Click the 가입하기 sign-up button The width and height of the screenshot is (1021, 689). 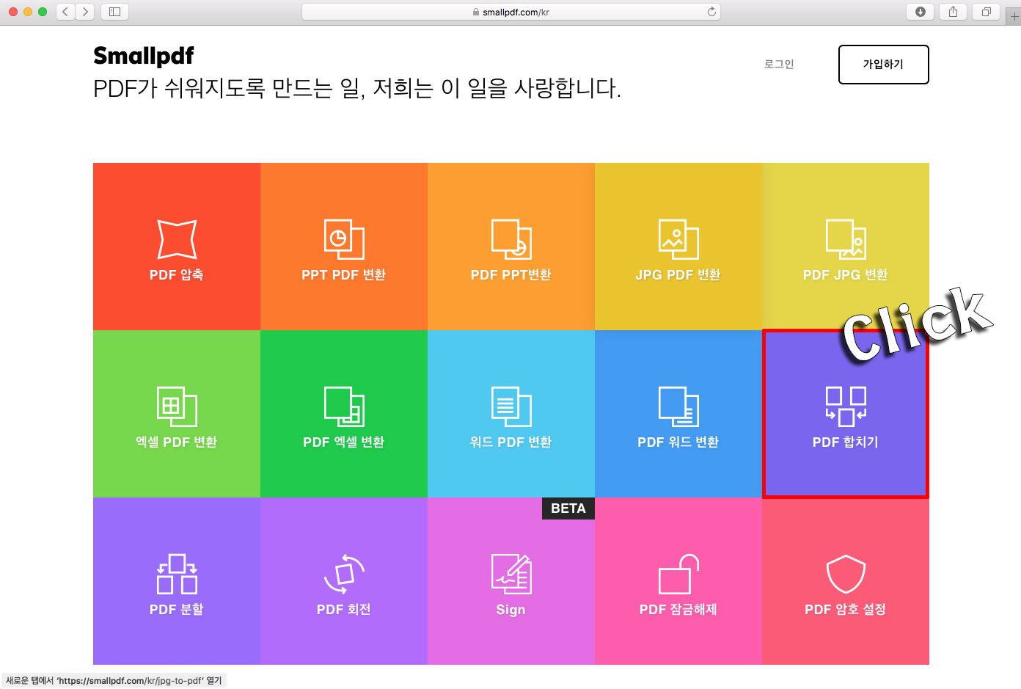click(x=883, y=65)
